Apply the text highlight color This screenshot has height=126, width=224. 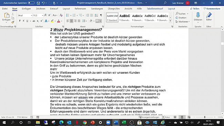pyautogui.click(x=52, y=21)
